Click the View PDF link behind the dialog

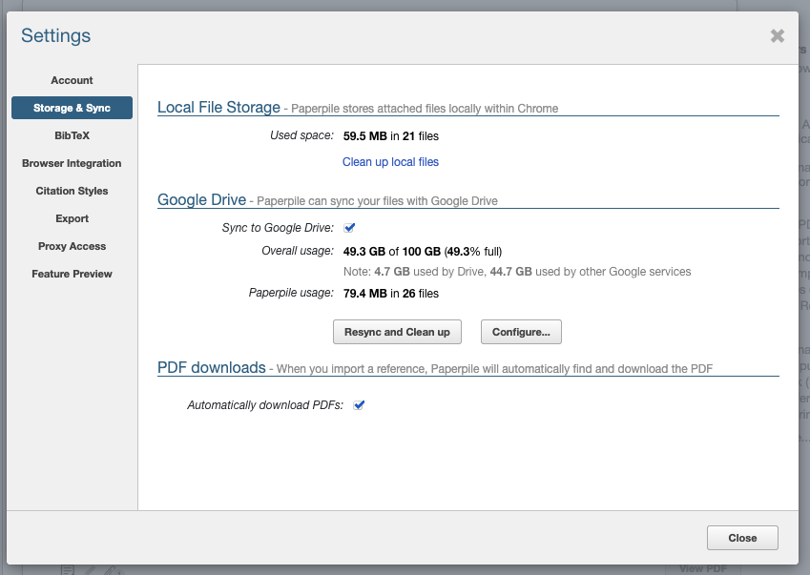702,569
